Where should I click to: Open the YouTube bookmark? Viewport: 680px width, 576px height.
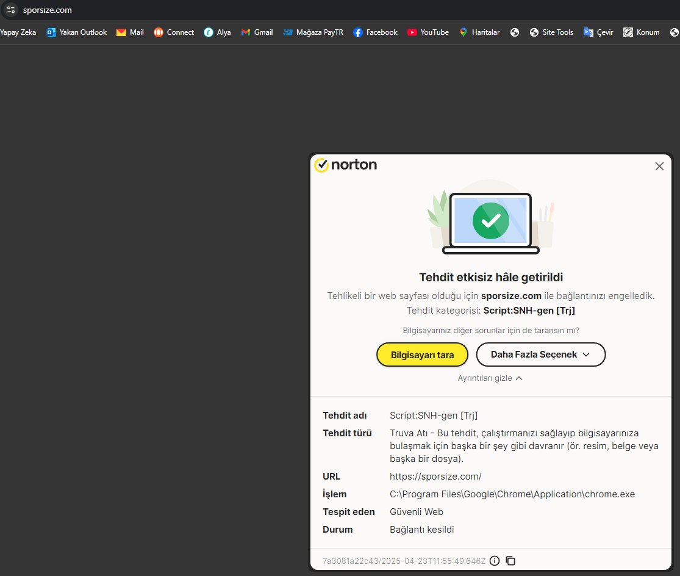click(x=428, y=32)
